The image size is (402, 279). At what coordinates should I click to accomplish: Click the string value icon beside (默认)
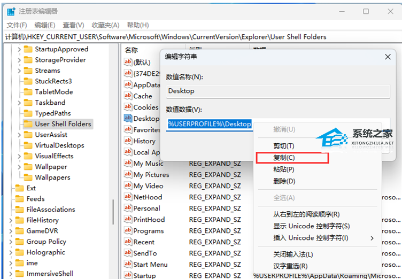(x=128, y=62)
